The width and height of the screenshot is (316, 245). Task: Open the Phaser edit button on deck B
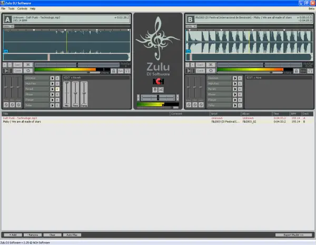[x=240, y=94]
